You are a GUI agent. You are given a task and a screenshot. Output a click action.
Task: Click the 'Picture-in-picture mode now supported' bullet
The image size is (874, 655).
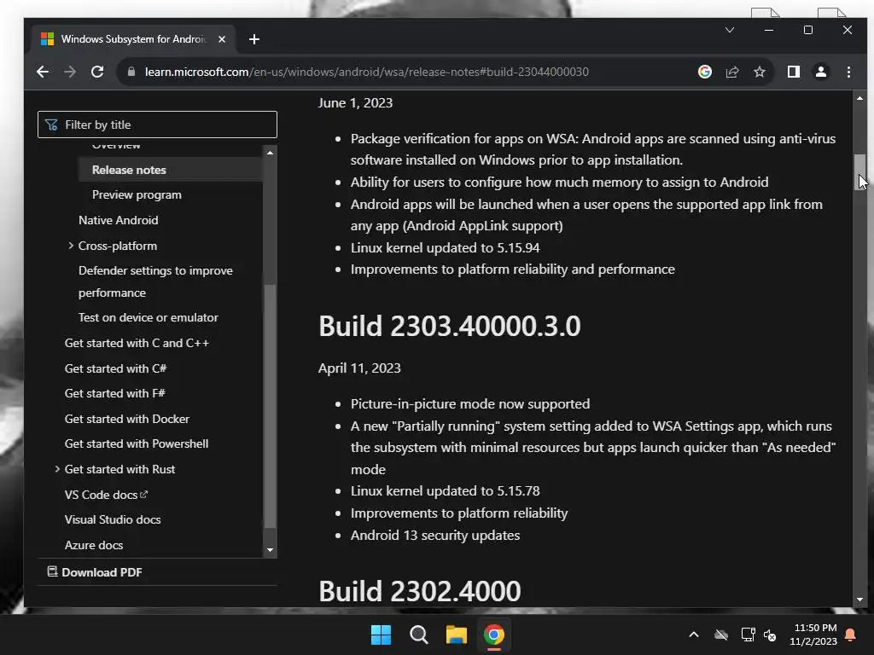(x=470, y=403)
